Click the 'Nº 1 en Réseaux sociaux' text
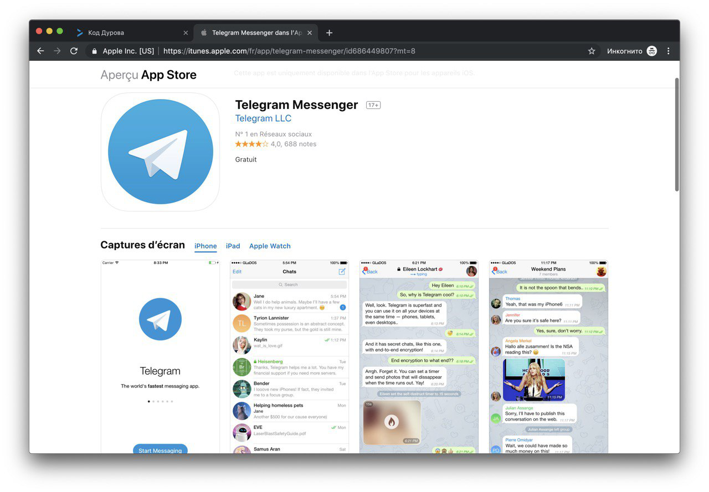 (274, 134)
